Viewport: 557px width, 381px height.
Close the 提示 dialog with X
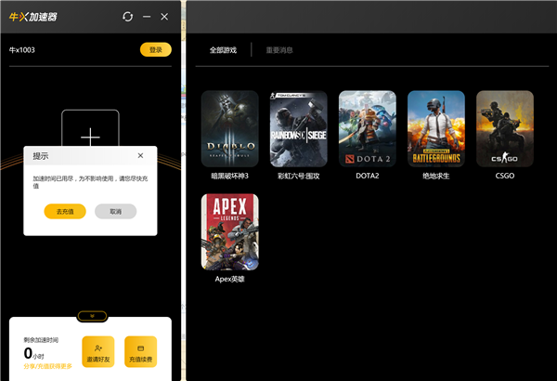[x=141, y=155]
